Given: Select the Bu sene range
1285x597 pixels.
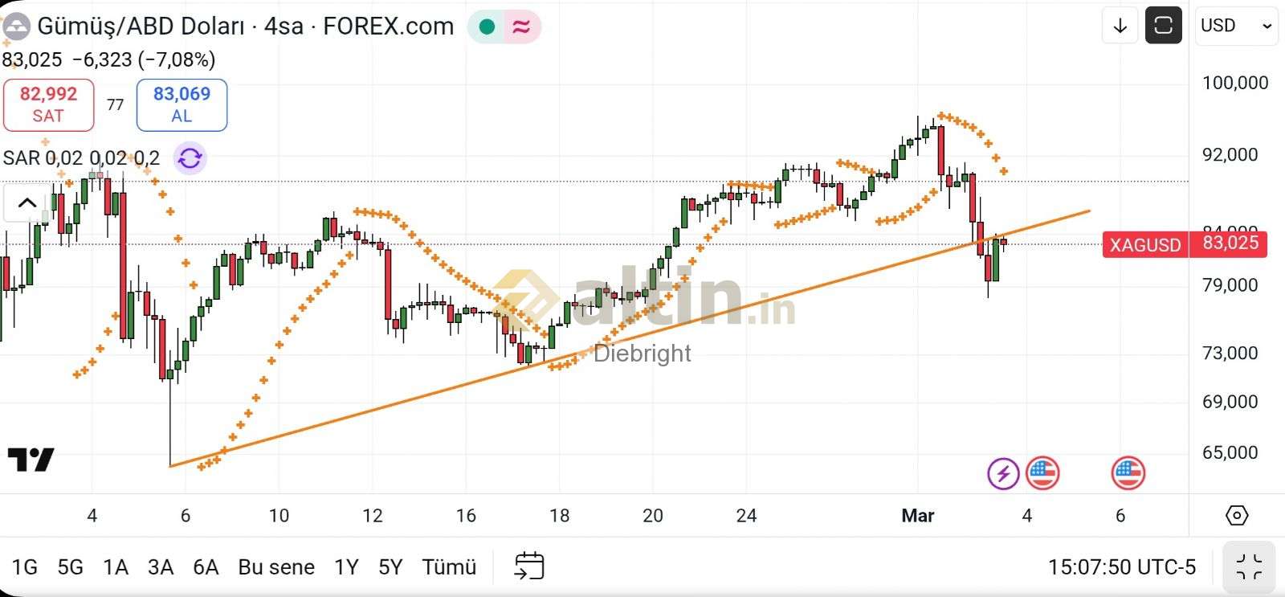Looking at the screenshot, I should pos(276,567).
